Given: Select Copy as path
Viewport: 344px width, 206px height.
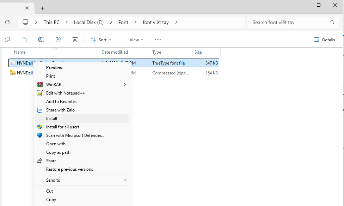Looking at the screenshot, I should click(x=82, y=152).
